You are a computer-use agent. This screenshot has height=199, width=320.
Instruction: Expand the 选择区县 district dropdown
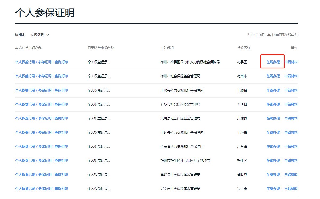tap(40, 35)
